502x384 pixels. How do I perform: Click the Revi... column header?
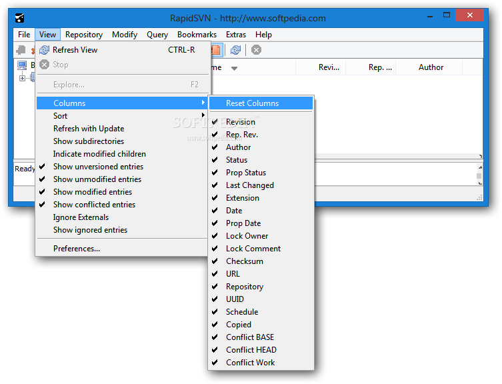(321, 67)
